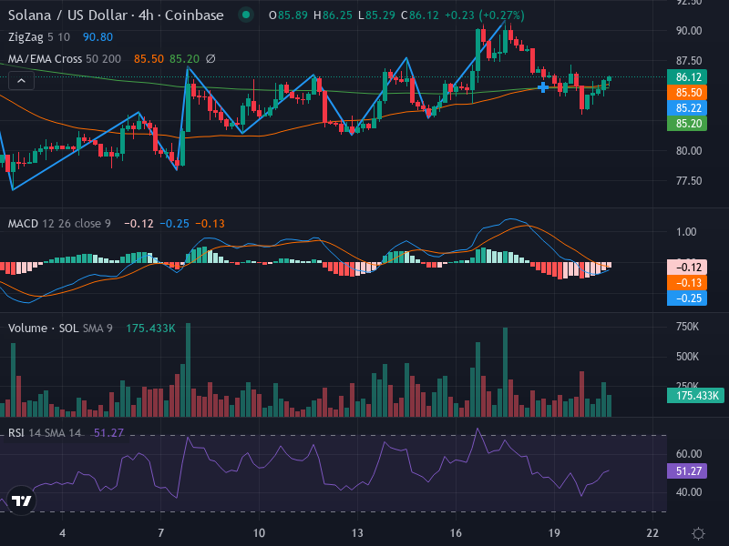Click date label 10 on time axis
The image size is (729, 546).
click(259, 533)
